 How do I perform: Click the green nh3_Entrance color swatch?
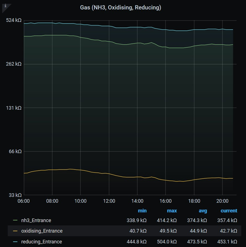[15, 220]
